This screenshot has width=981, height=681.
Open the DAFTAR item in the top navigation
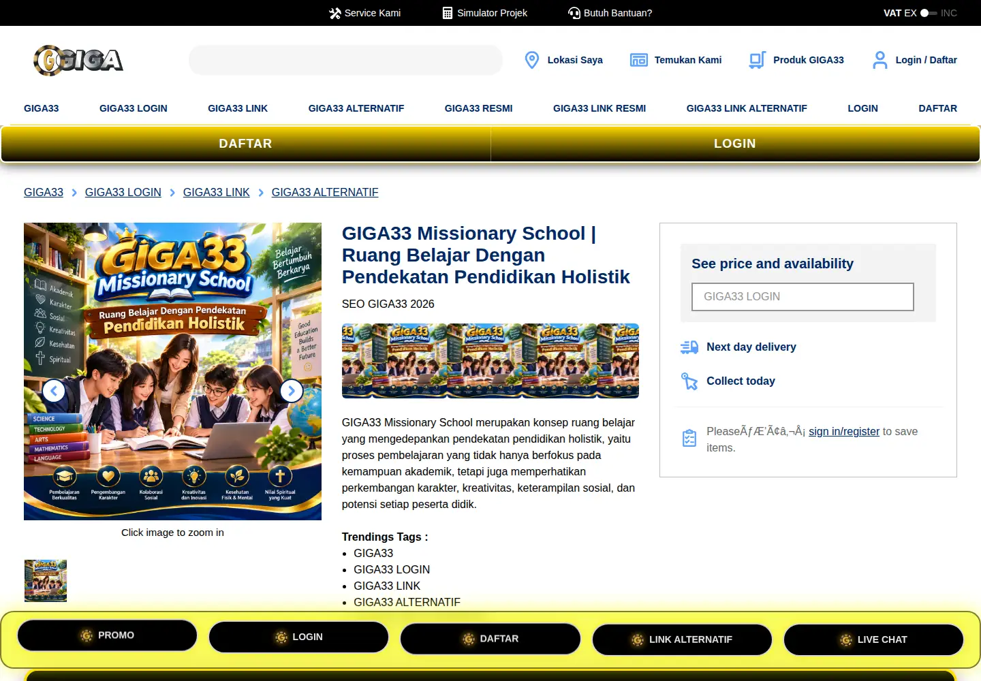(938, 108)
